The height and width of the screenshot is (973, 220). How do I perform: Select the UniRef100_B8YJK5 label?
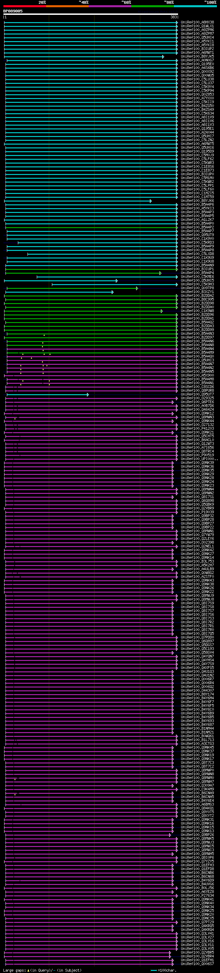pos(197,56)
